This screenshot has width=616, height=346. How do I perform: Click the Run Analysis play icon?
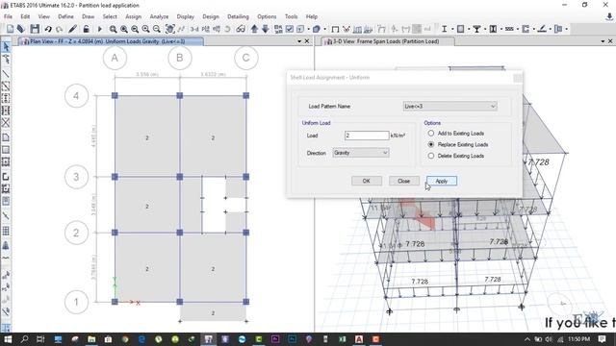99,29
